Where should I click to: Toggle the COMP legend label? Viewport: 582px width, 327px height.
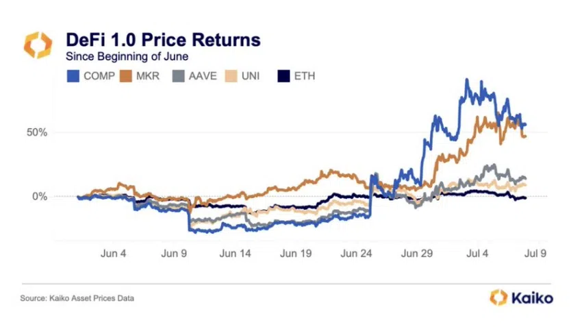(99, 76)
